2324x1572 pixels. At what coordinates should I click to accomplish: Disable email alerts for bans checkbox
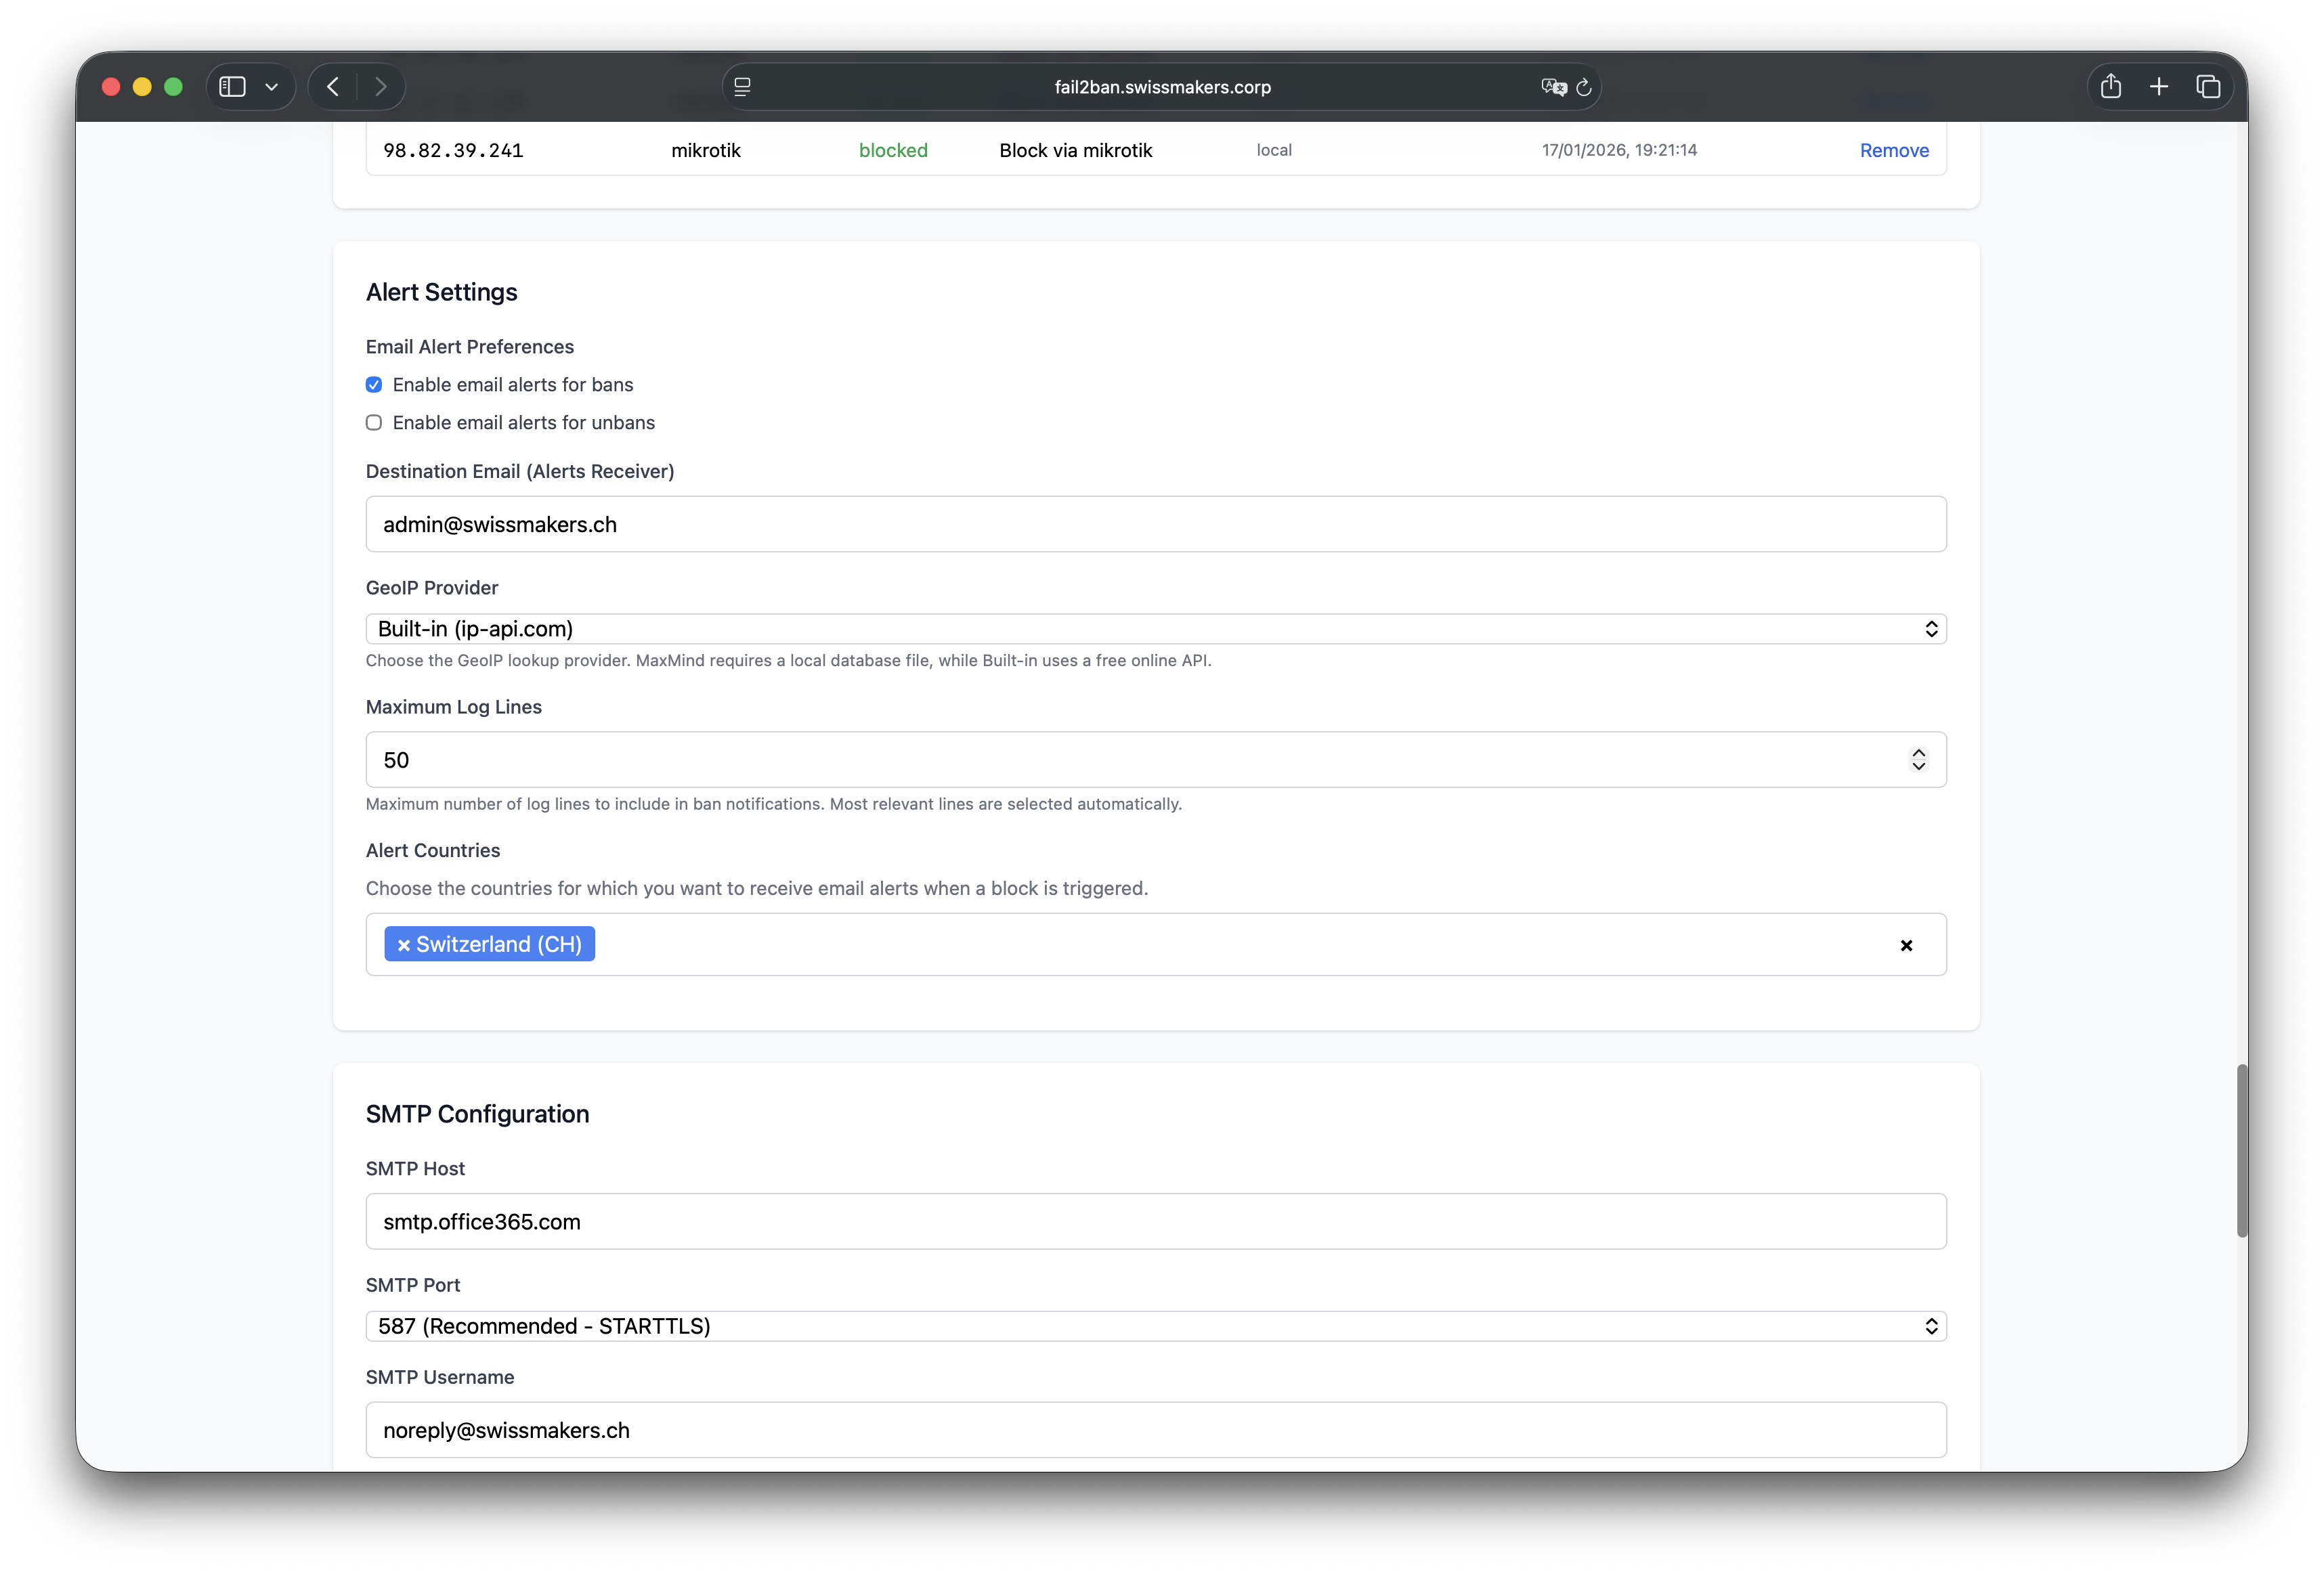click(374, 385)
